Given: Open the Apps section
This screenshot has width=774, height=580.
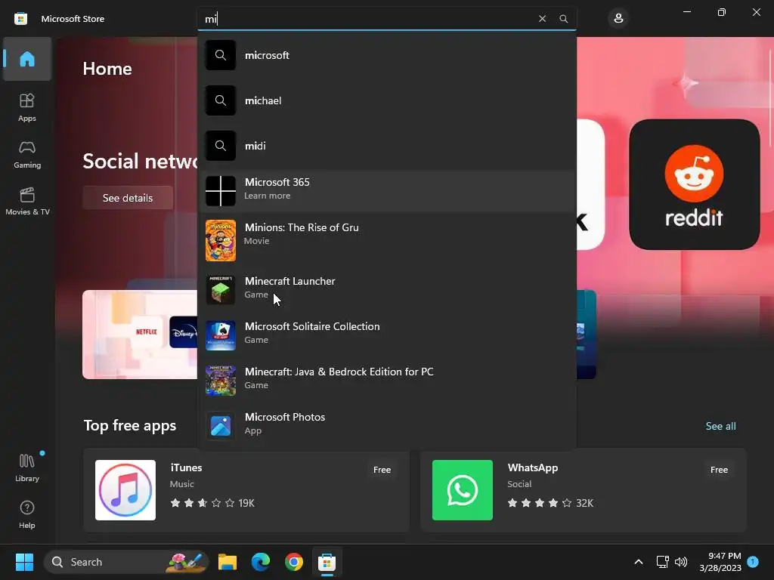Looking at the screenshot, I should coord(27,107).
